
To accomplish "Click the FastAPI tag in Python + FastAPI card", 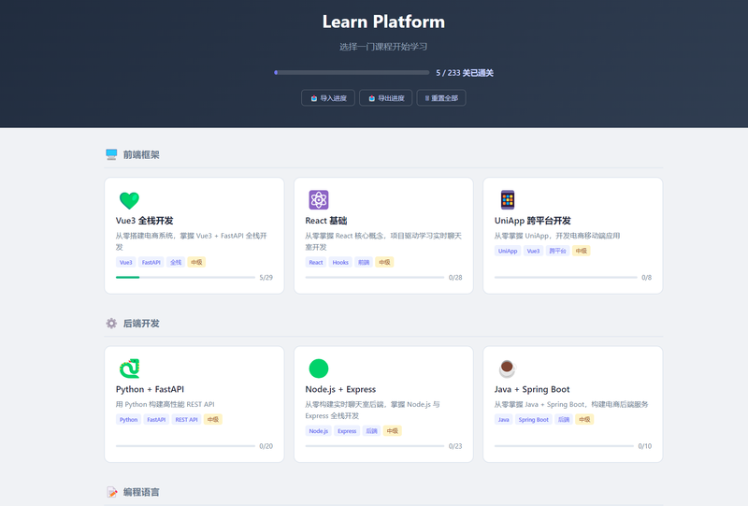I will (x=156, y=419).
